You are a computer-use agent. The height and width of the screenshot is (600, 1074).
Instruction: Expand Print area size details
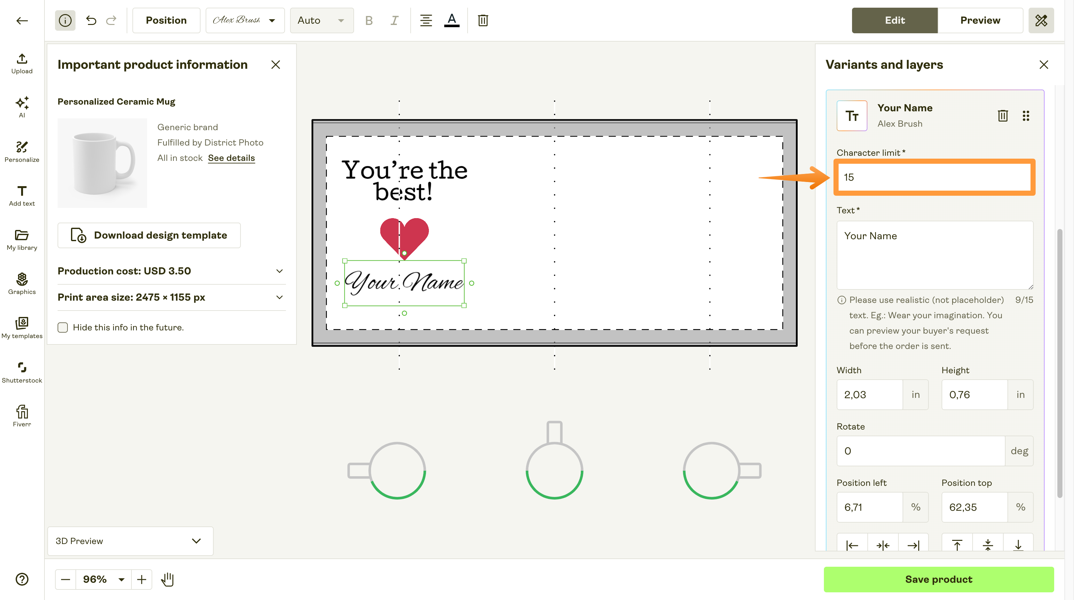click(x=171, y=297)
